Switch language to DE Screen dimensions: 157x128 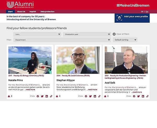[x=142, y=11]
